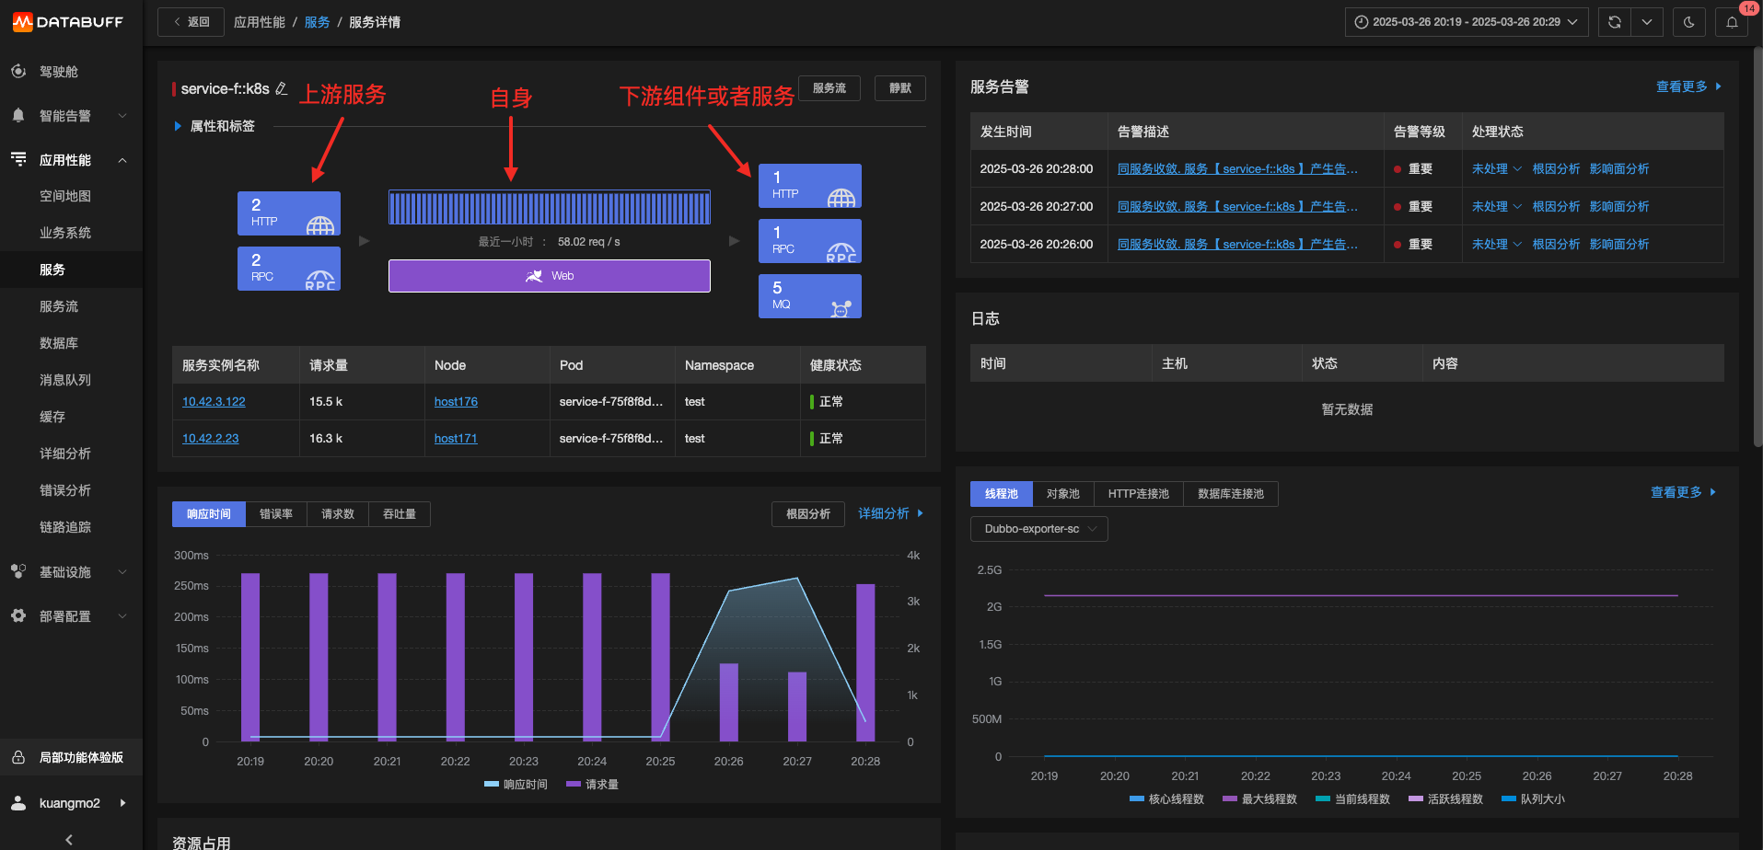Collapse the sidebar with bottom chevron
This screenshot has width=1763, height=850.
point(69,839)
